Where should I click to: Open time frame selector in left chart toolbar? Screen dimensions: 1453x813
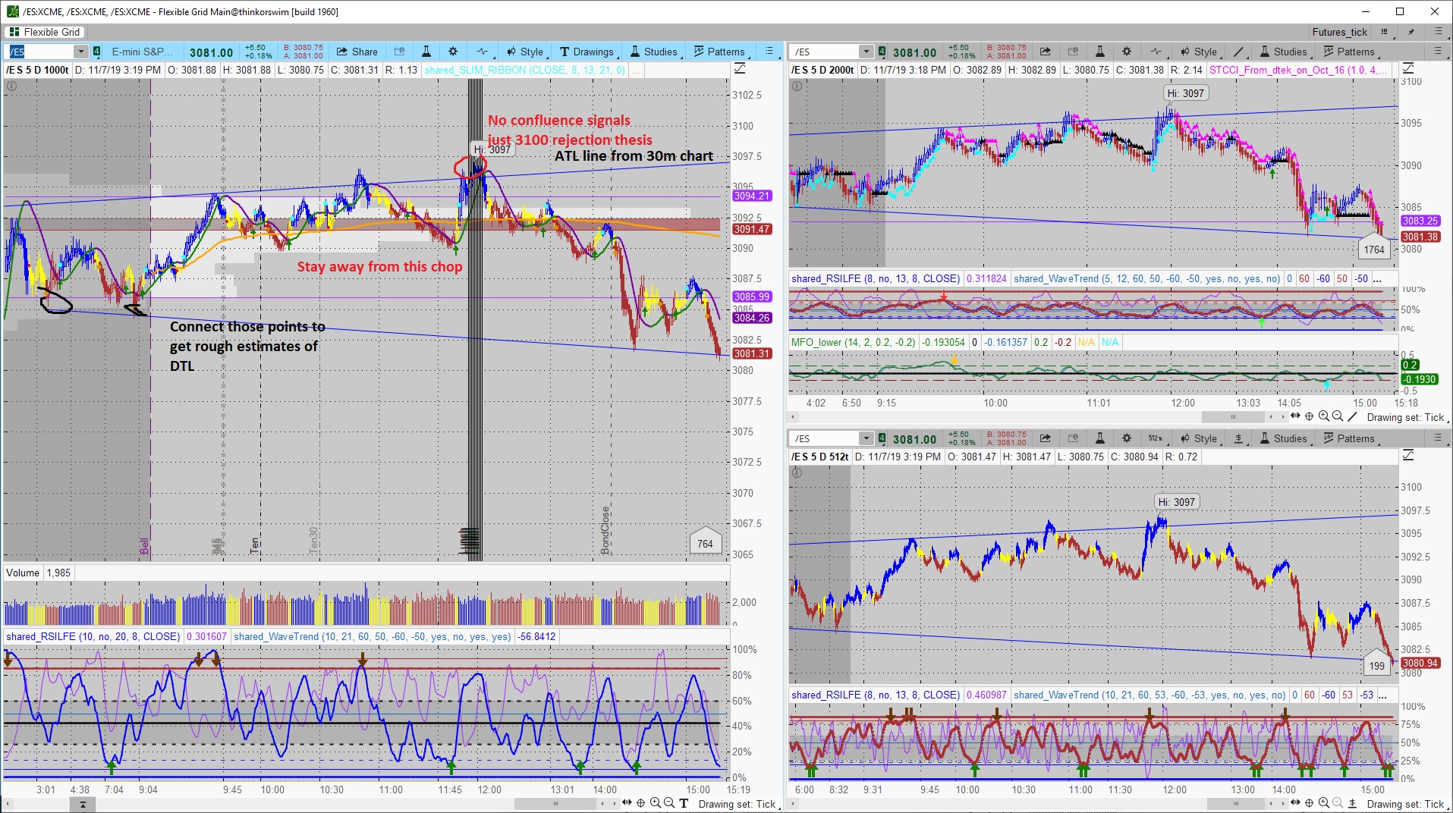(483, 52)
